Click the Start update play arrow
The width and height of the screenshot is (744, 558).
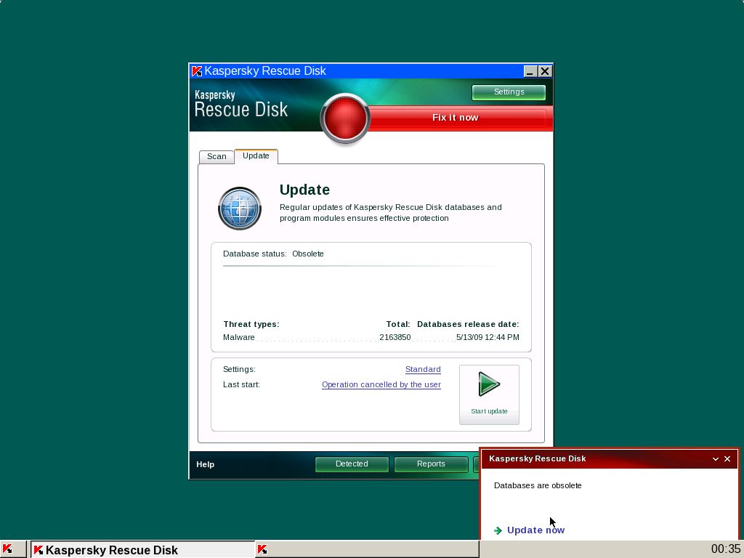click(x=489, y=384)
